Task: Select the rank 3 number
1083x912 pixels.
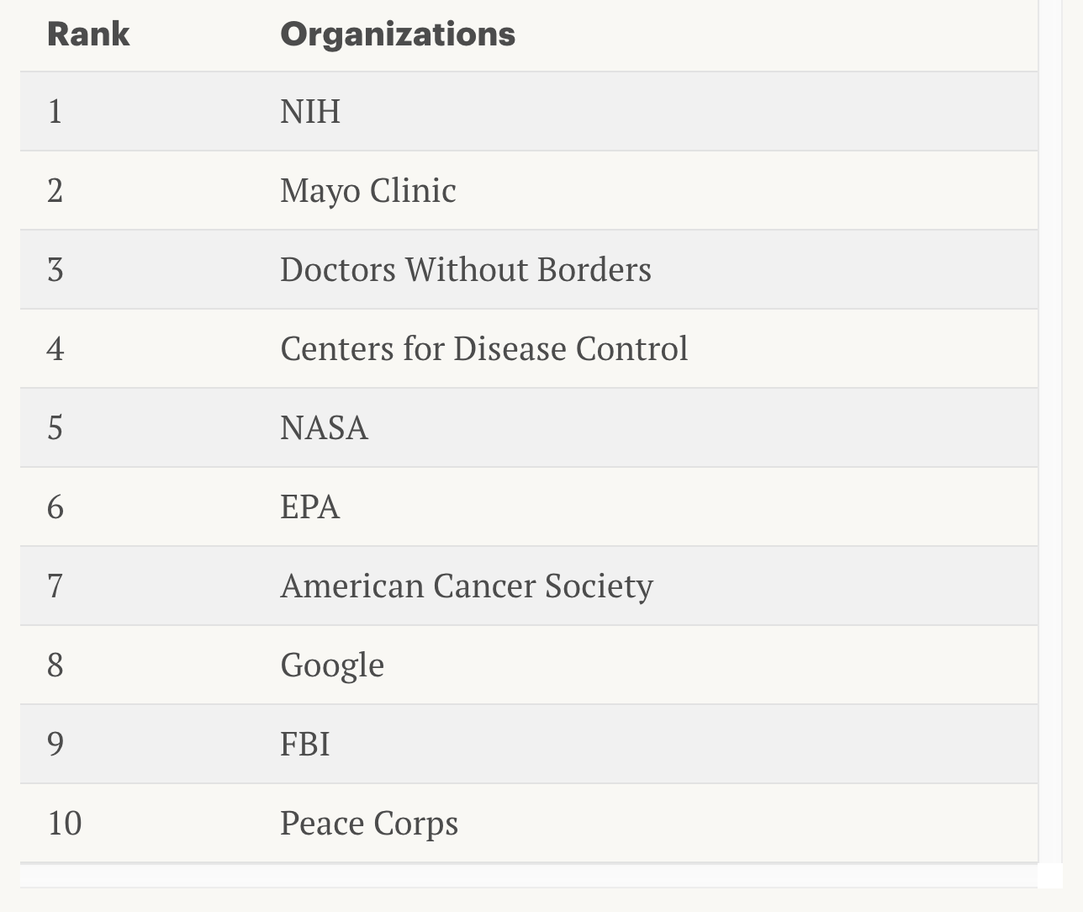Action: click(55, 270)
